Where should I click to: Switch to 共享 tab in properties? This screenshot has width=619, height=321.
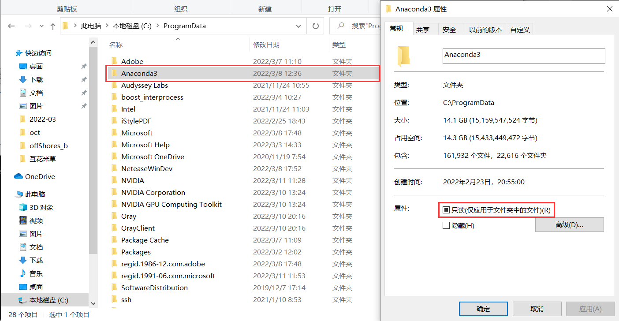(x=423, y=30)
